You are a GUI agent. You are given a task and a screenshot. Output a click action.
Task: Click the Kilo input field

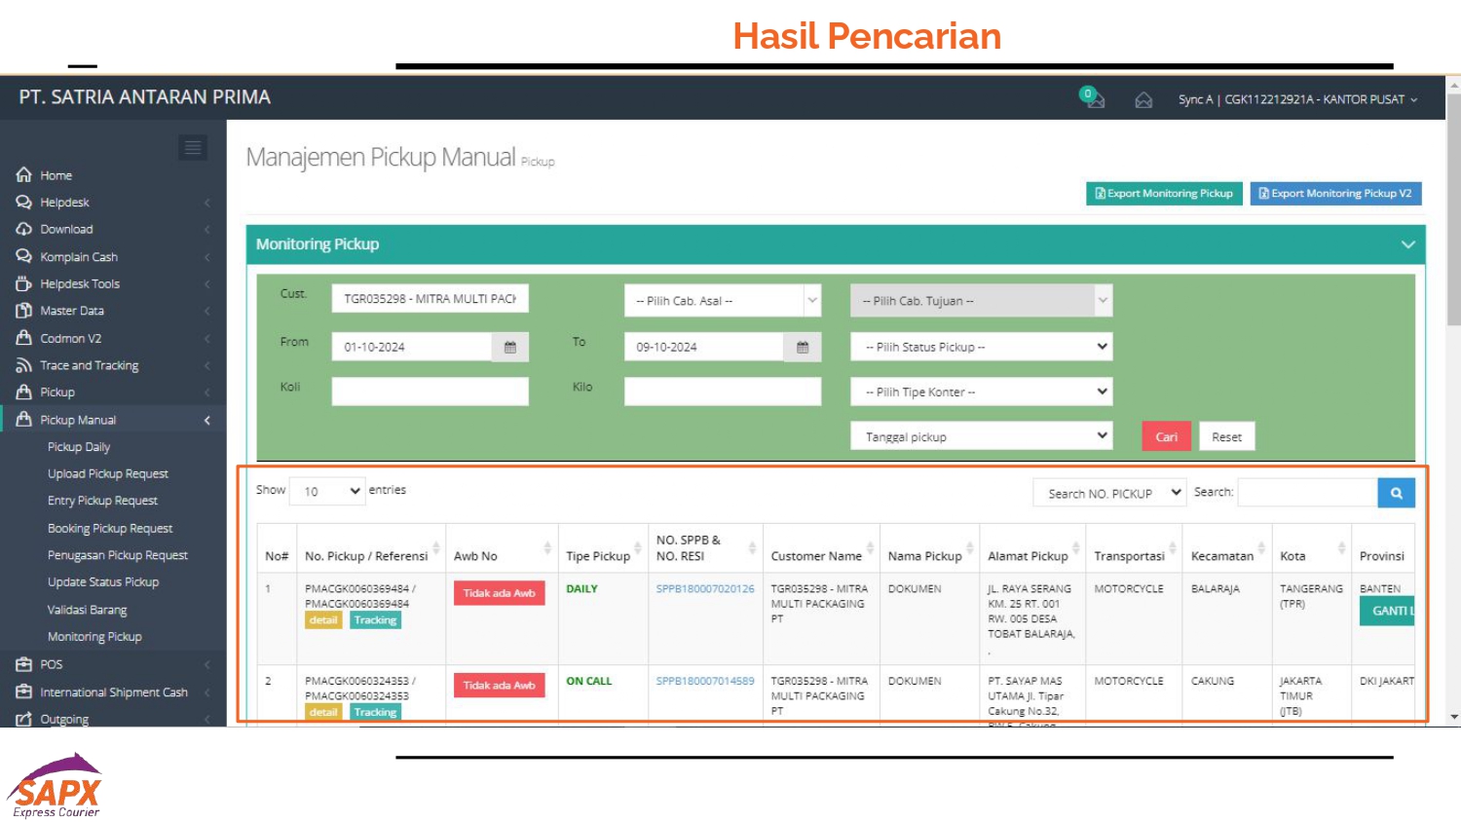click(723, 392)
